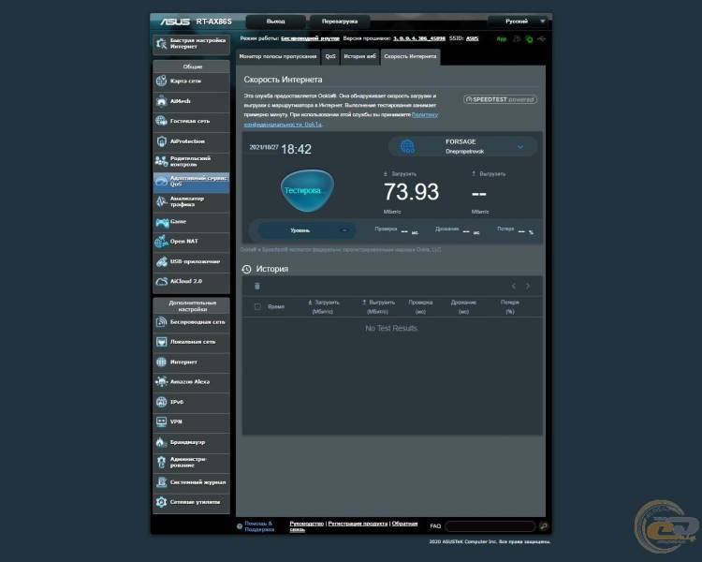Open the AiCloud 2.0 icon
This screenshot has height=562, width=702.
(161, 281)
